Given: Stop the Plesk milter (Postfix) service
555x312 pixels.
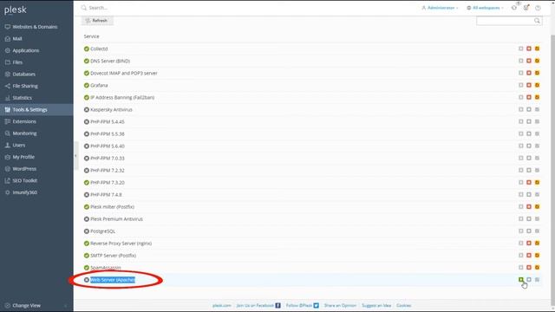Looking at the screenshot, I should pyautogui.click(x=529, y=206).
